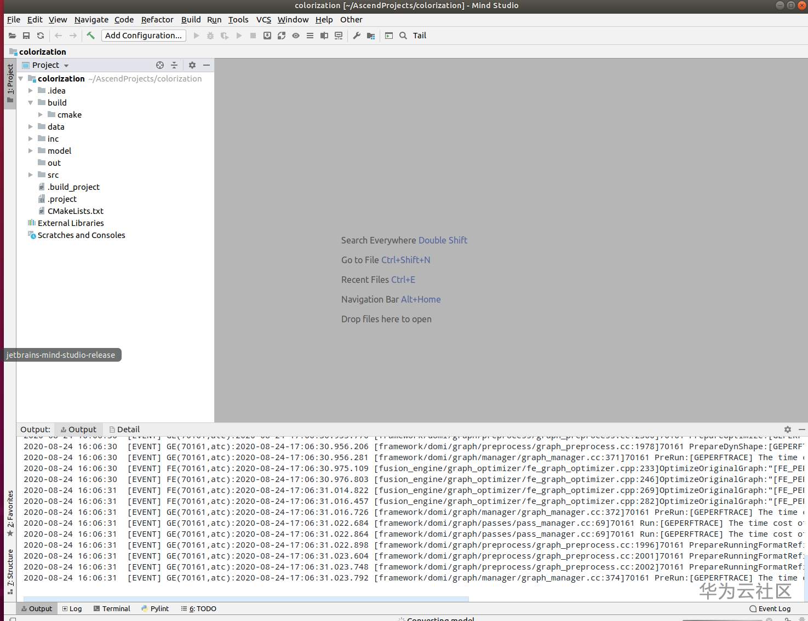
Task: Click the three-lines list toolbar icon
Action: [310, 36]
